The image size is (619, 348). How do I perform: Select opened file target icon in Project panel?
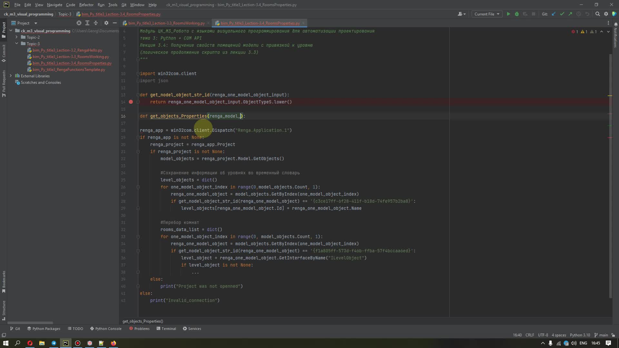click(x=79, y=23)
